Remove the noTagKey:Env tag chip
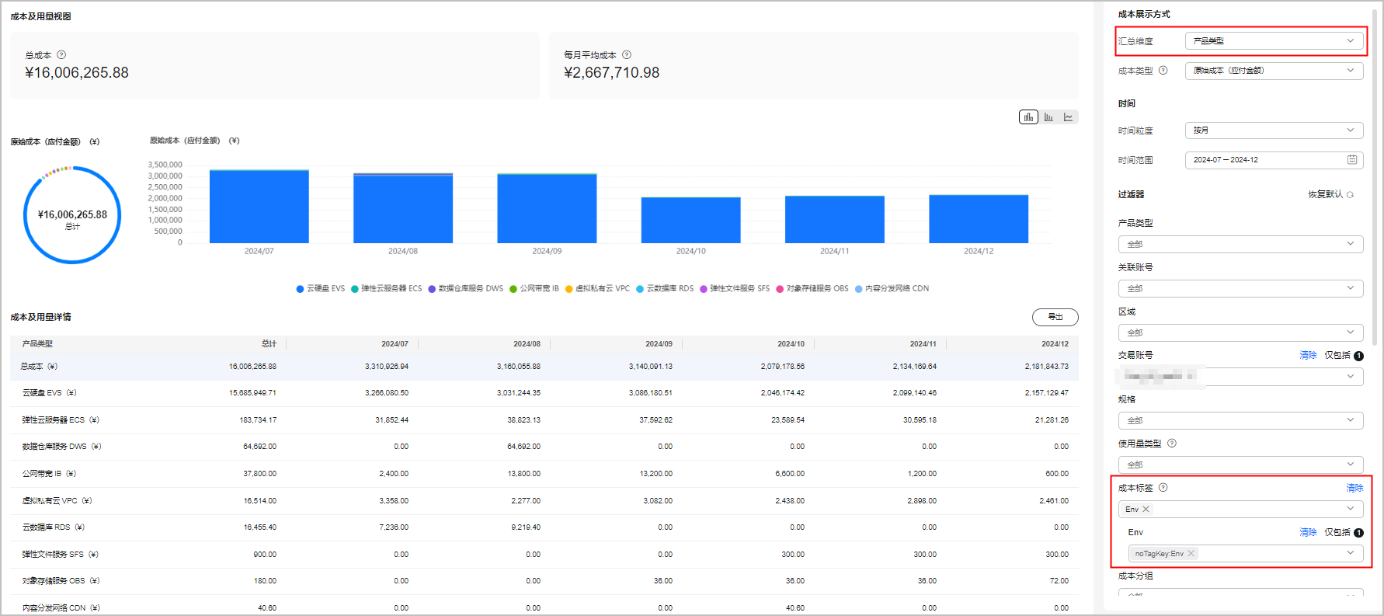This screenshot has height=616, width=1384. 1191,554
